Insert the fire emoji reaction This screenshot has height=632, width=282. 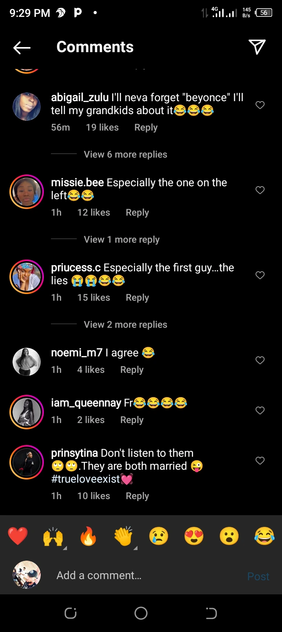(88, 536)
